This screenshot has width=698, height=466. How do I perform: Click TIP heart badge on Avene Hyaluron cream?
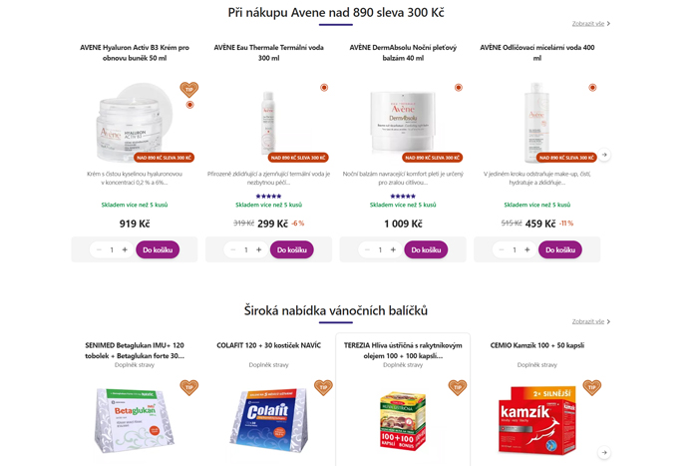189,89
